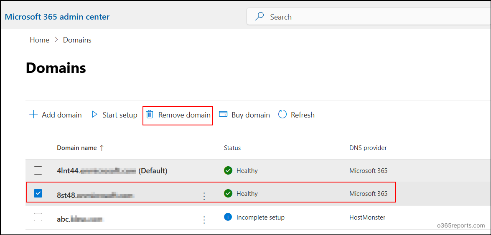This screenshot has height=235, width=491.
Task: Uncheck the 8st48 domain checkbox
Action: point(38,193)
